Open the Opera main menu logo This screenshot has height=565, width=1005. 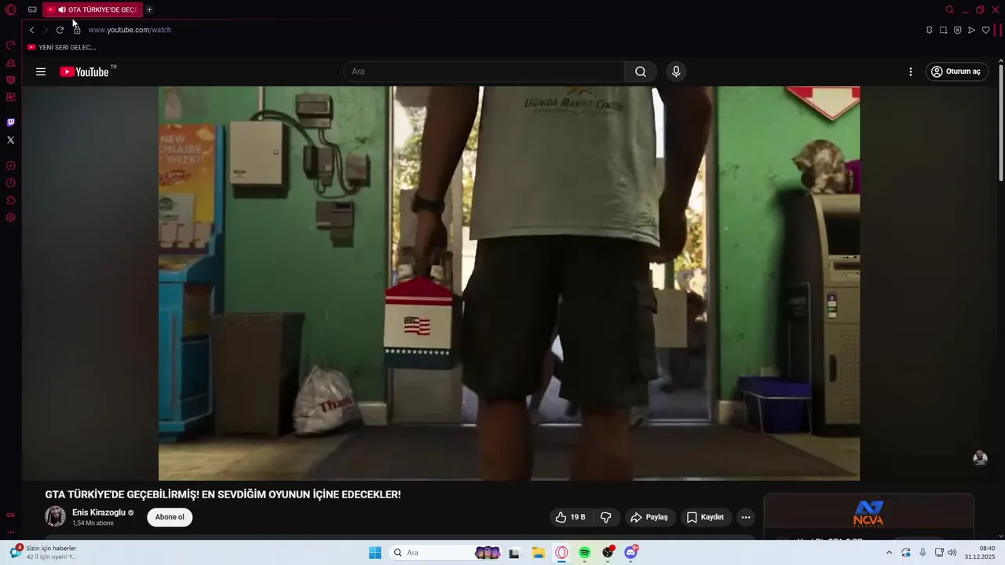point(11,9)
